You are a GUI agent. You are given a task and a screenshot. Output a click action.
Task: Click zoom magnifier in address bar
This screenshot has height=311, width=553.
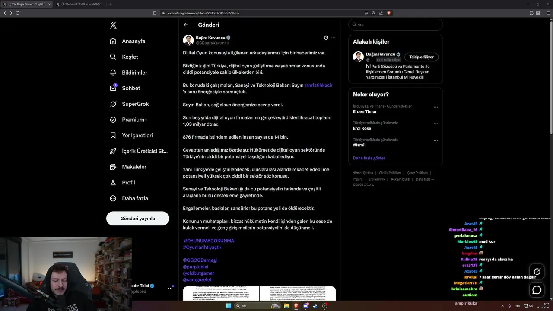374,13
